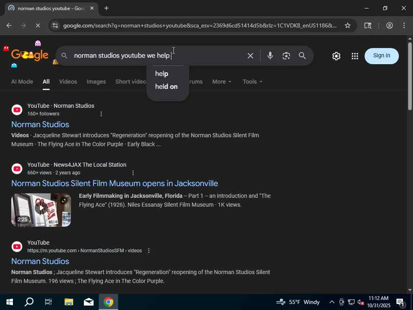
Task: Open site information icon in address bar
Action: click(x=55, y=25)
